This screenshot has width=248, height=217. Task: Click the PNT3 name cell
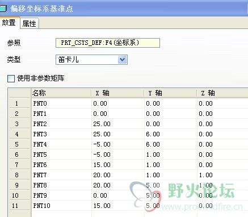point(61,134)
